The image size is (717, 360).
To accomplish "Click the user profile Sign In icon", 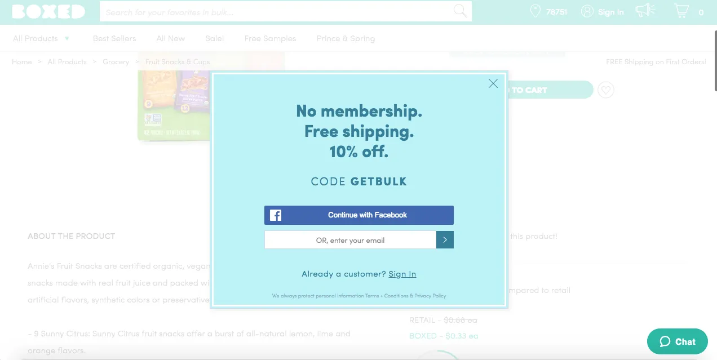I will click(x=587, y=11).
